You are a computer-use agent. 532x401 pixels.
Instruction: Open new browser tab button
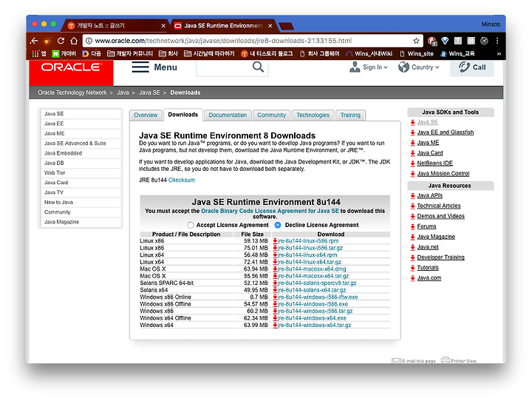click(286, 26)
